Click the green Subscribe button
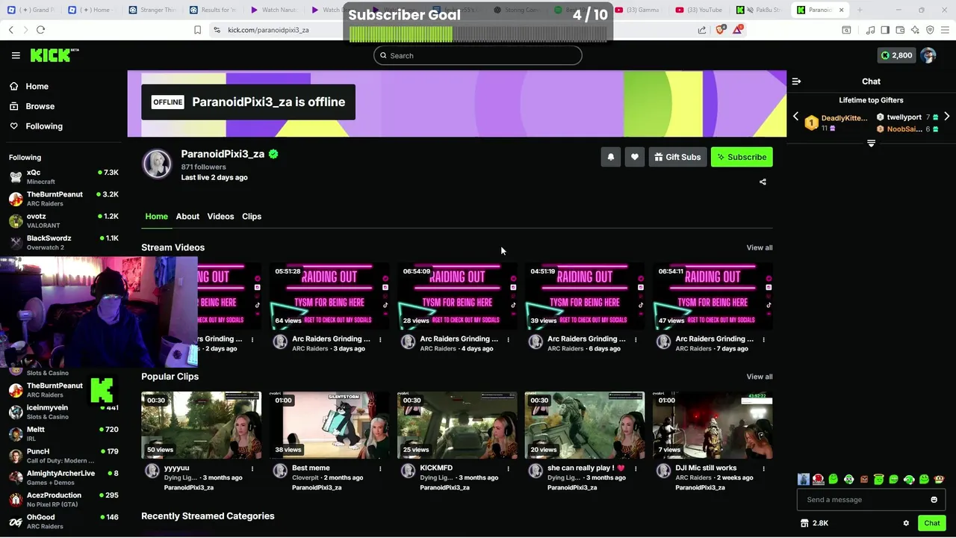This screenshot has width=956, height=538. [742, 157]
